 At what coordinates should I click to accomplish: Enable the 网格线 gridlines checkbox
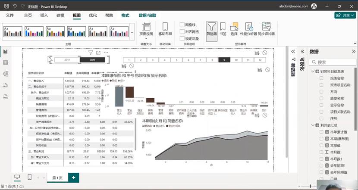[182, 25]
